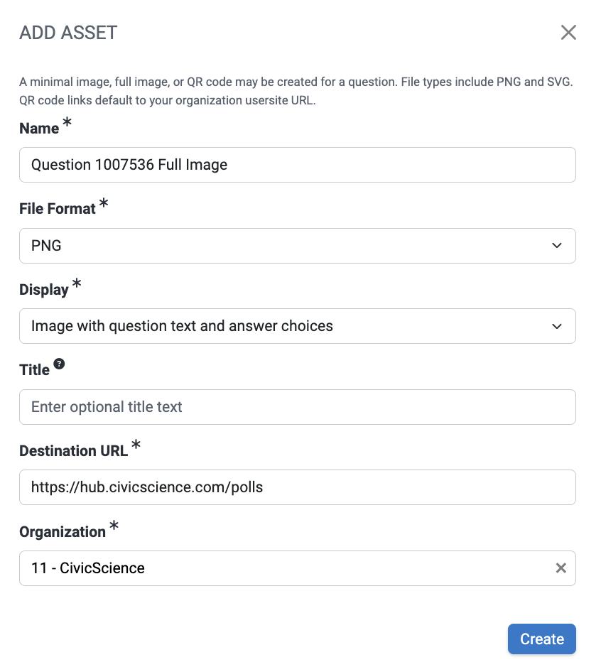Click the optional title text field
The height and width of the screenshot is (667, 596).
297,407
